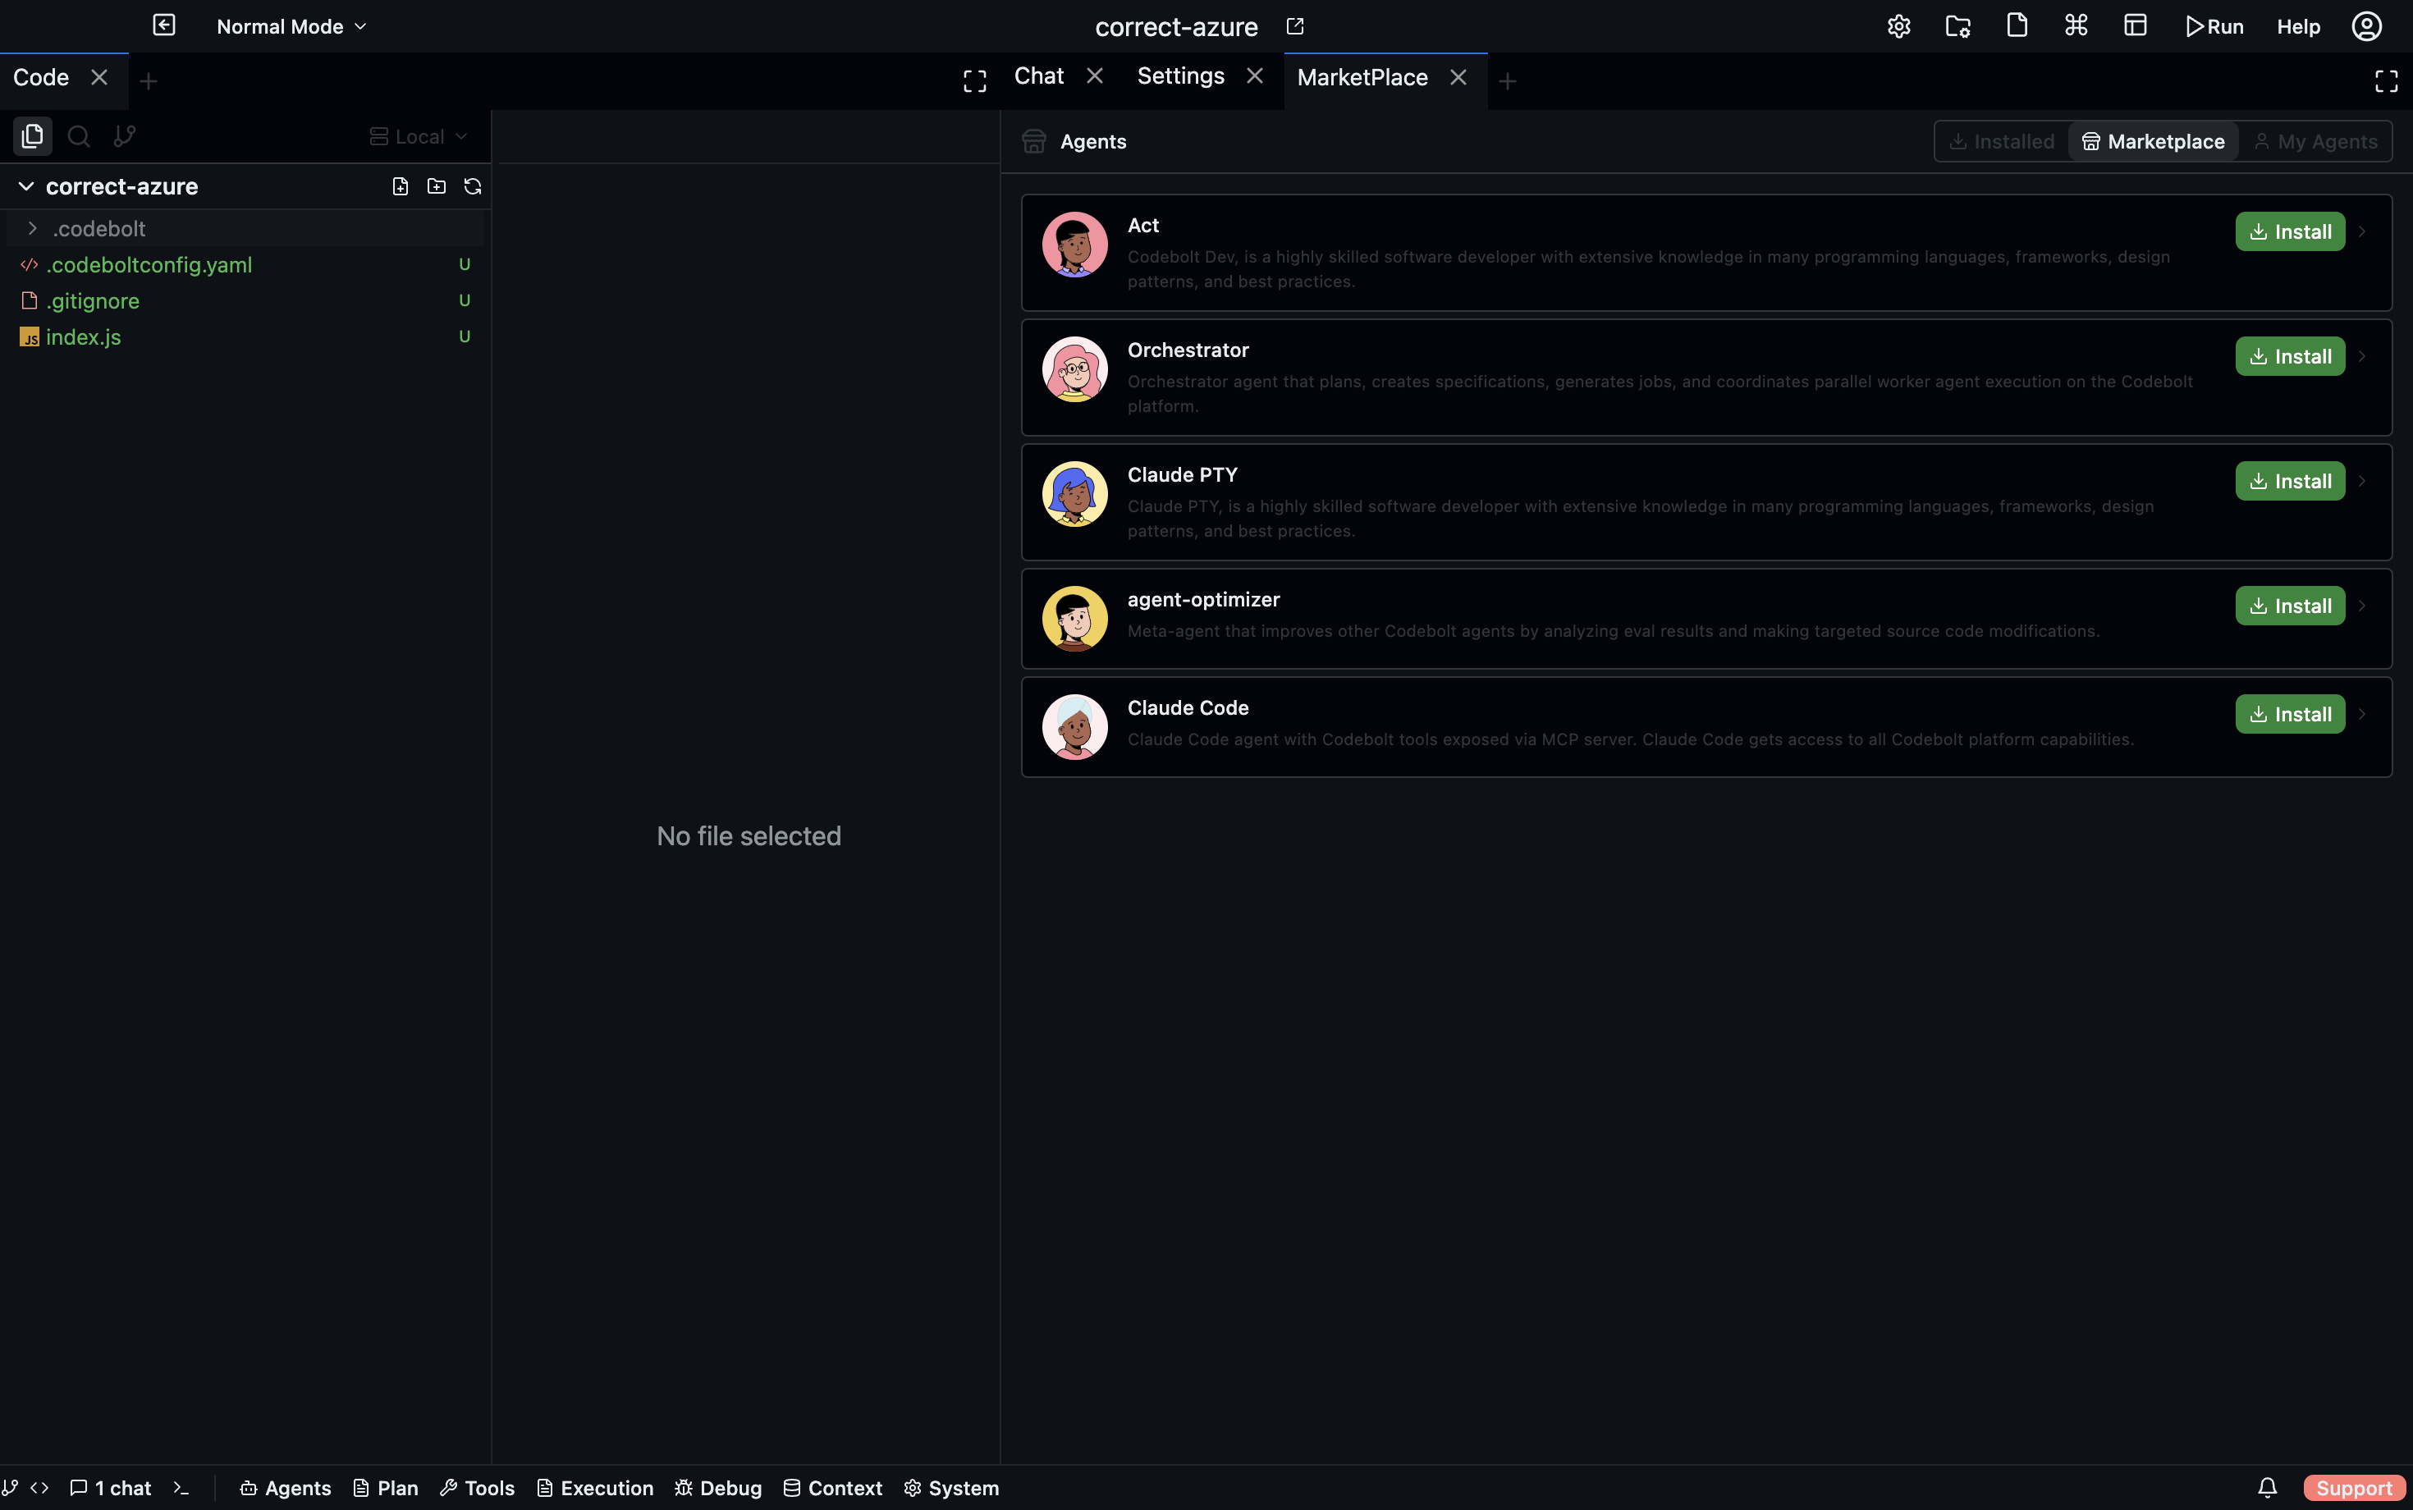The image size is (2413, 1510).
Task: Open project in external window icon
Action: point(1295,26)
